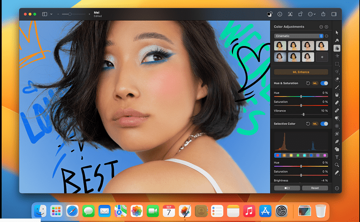Open Photos app from the Dock
This screenshot has height=222, width=360.
pos(137,211)
